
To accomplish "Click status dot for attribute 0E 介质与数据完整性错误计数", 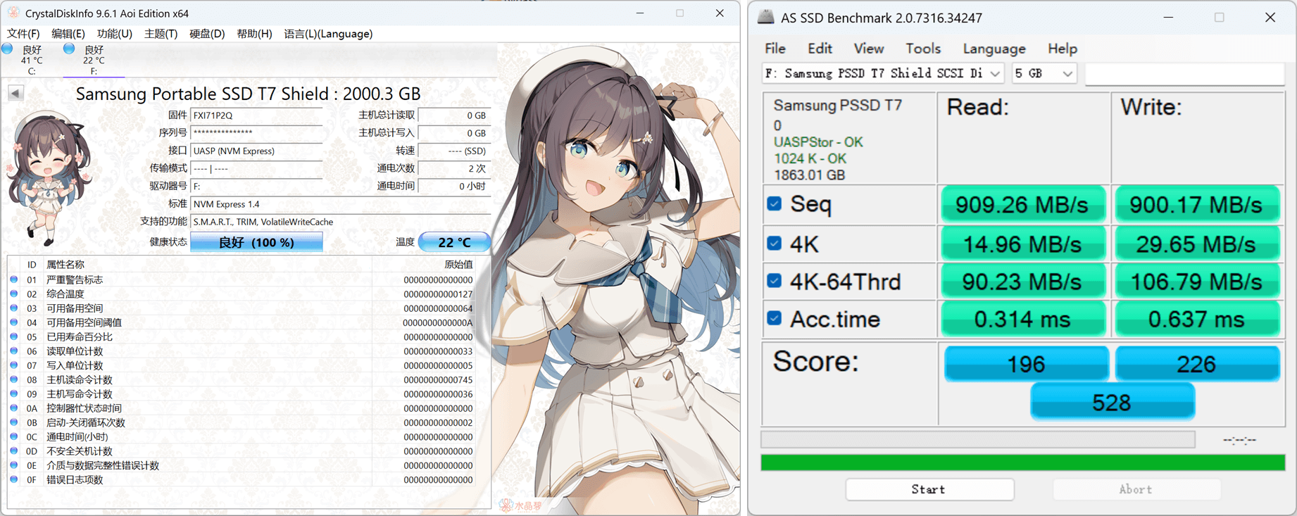I will click(14, 465).
